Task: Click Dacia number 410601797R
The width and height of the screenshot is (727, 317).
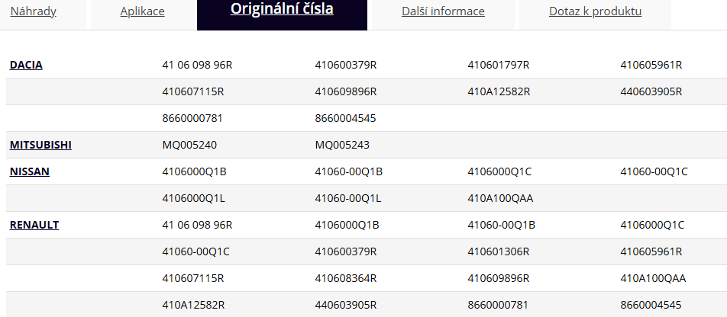Action: coord(498,65)
